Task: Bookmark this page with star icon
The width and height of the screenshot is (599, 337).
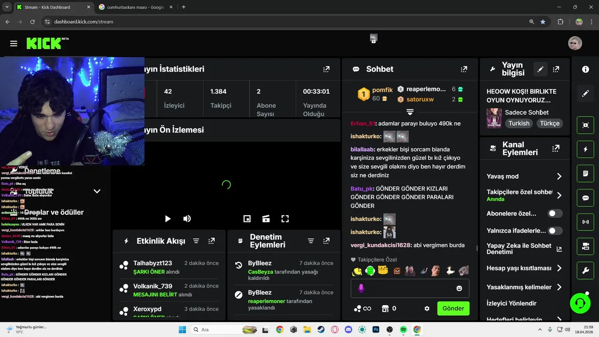Action: (x=543, y=22)
